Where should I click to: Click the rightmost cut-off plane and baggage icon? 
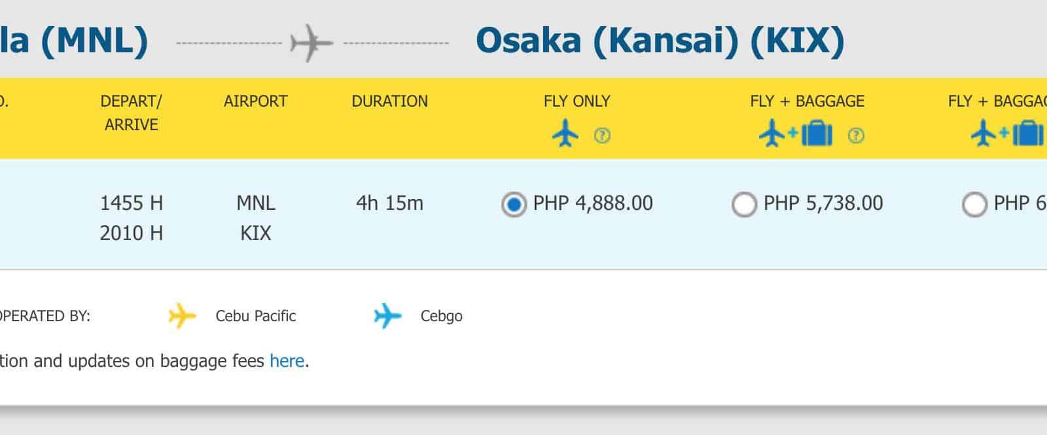(x=1008, y=134)
